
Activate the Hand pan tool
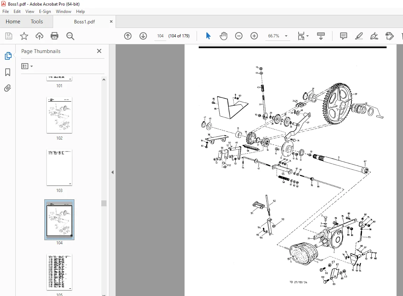pyautogui.click(x=224, y=36)
